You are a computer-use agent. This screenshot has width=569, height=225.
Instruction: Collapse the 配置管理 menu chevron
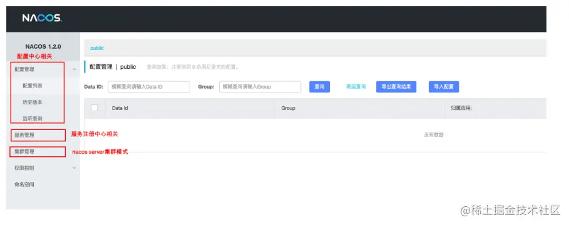pyautogui.click(x=74, y=69)
